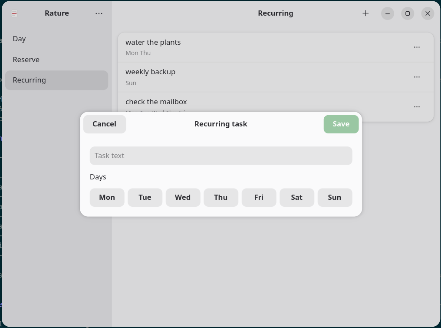Toggle Wed in the Days selector

point(183,197)
